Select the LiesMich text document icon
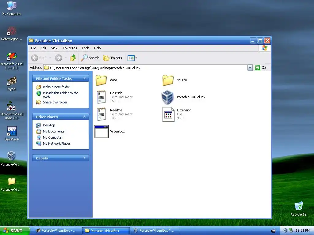Image resolution: width=314 pixels, height=235 pixels. 101,97
